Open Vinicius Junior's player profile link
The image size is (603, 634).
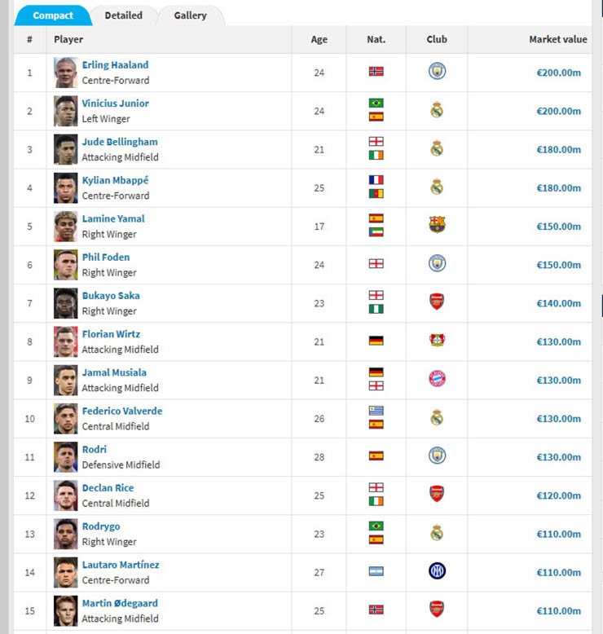(x=115, y=103)
